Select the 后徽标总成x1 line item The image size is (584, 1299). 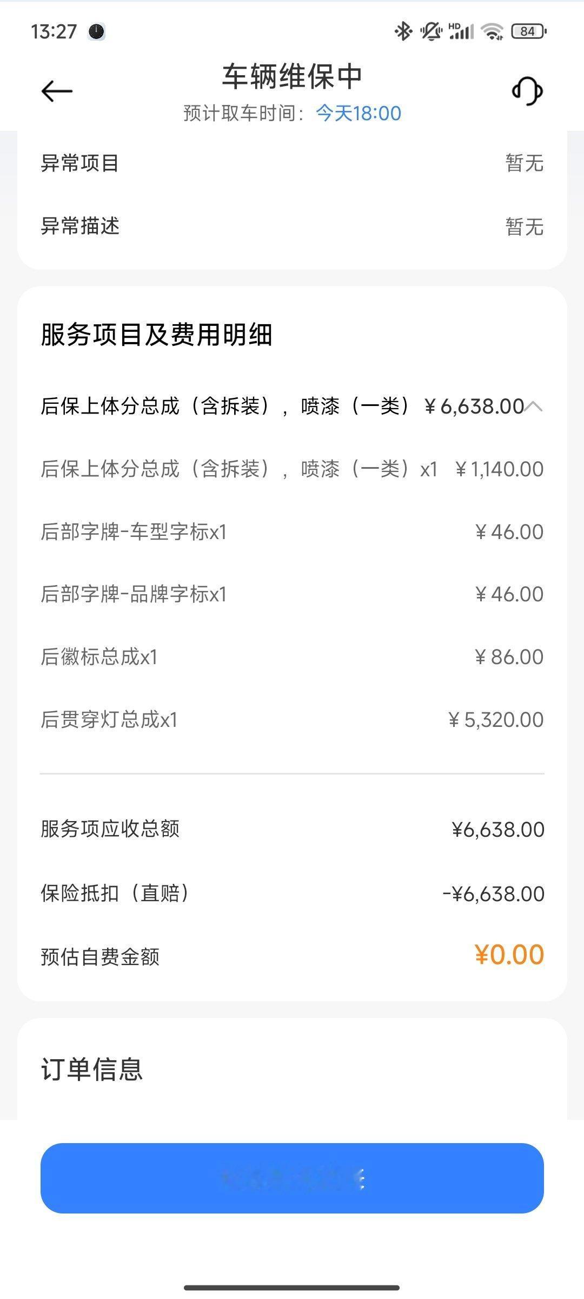(x=292, y=657)
